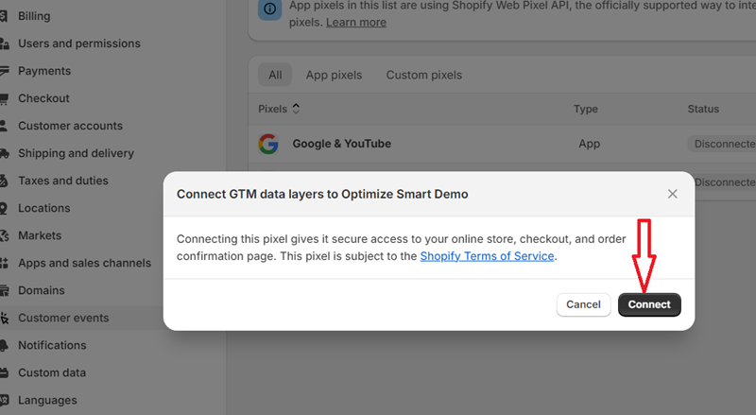Switch to the Custom pixels tab
This screenshot has width=756, height=415.
pos(423,75)
